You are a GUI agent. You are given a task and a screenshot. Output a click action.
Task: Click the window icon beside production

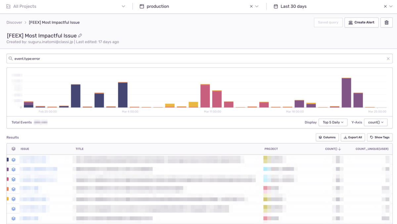pyautogui.click(x=142, y=6)
